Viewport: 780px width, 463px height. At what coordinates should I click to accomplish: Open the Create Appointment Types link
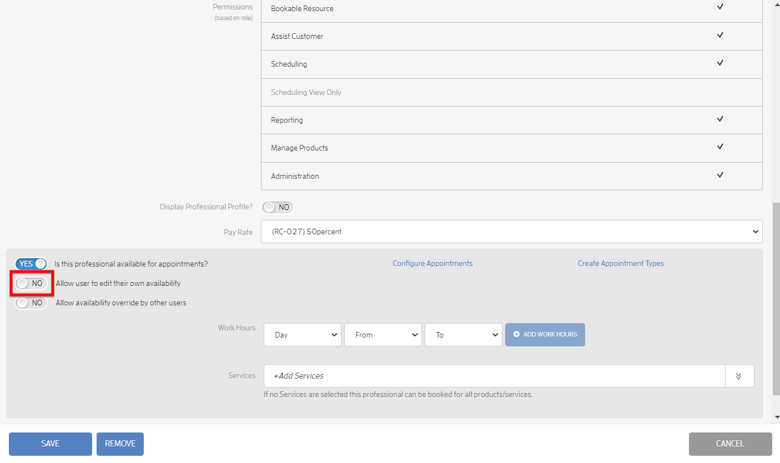point(621,263)
